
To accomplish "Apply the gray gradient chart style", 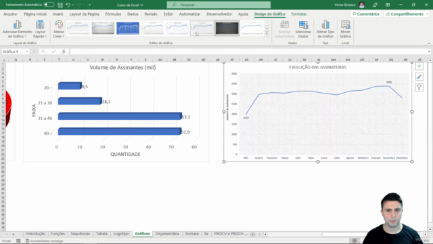I will point(103,28).
